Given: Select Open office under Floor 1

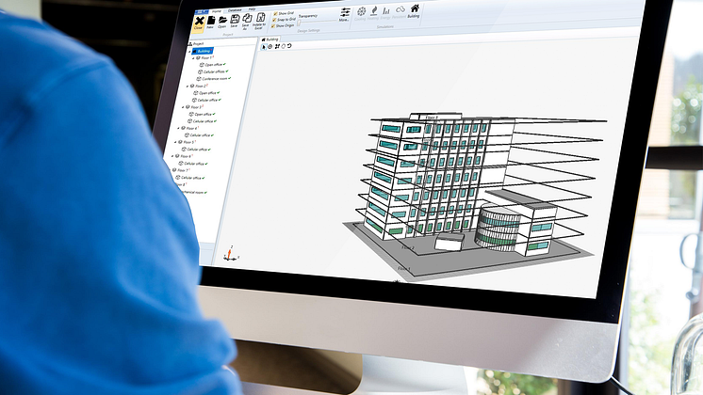Looking at the screenshot, I should pos(213,65).
